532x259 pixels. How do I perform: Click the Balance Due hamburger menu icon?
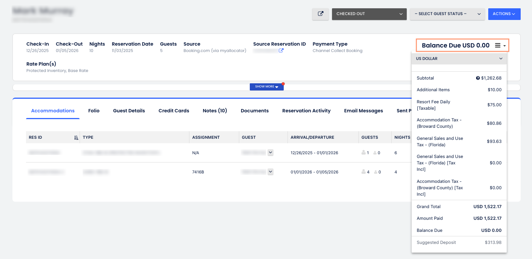(x=498, y=46)
